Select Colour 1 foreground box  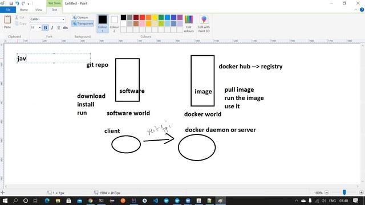103,23
